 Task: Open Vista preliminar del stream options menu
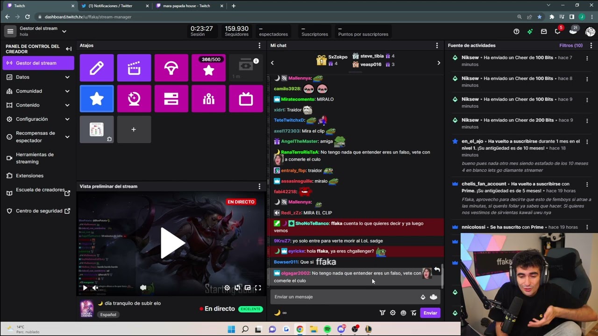(259, 186)
